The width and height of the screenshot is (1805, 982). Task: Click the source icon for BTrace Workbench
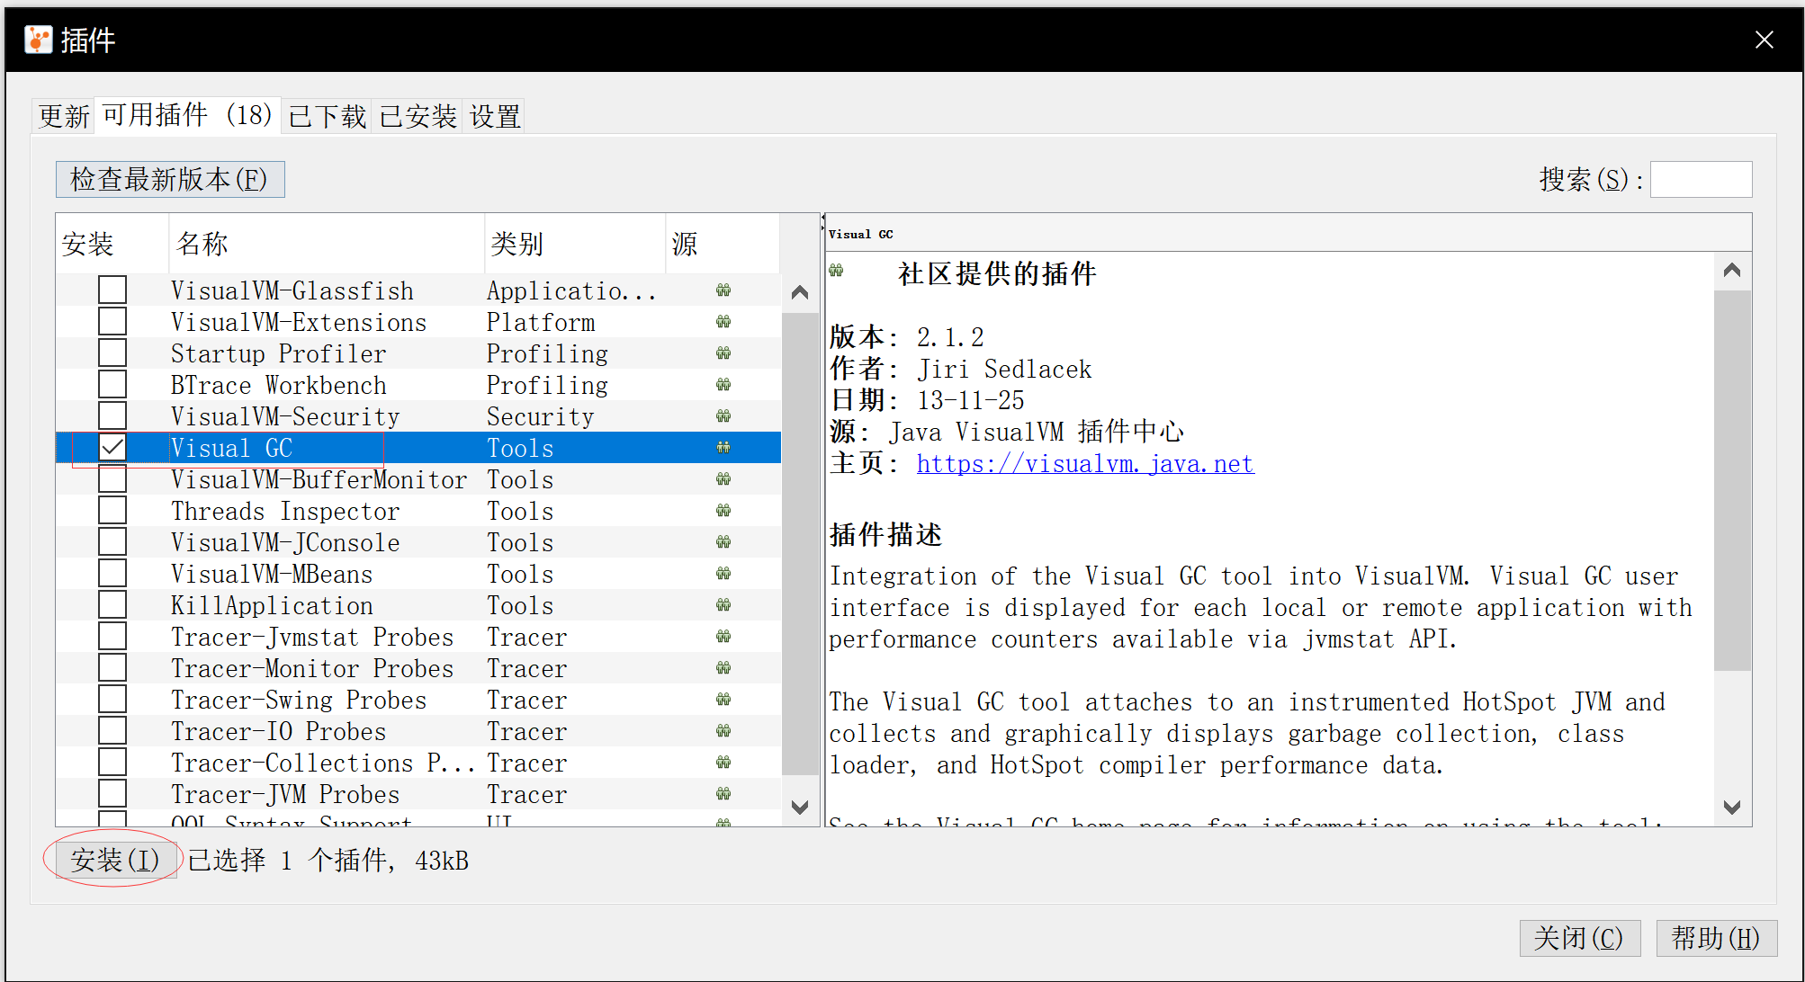pos(724,384)
